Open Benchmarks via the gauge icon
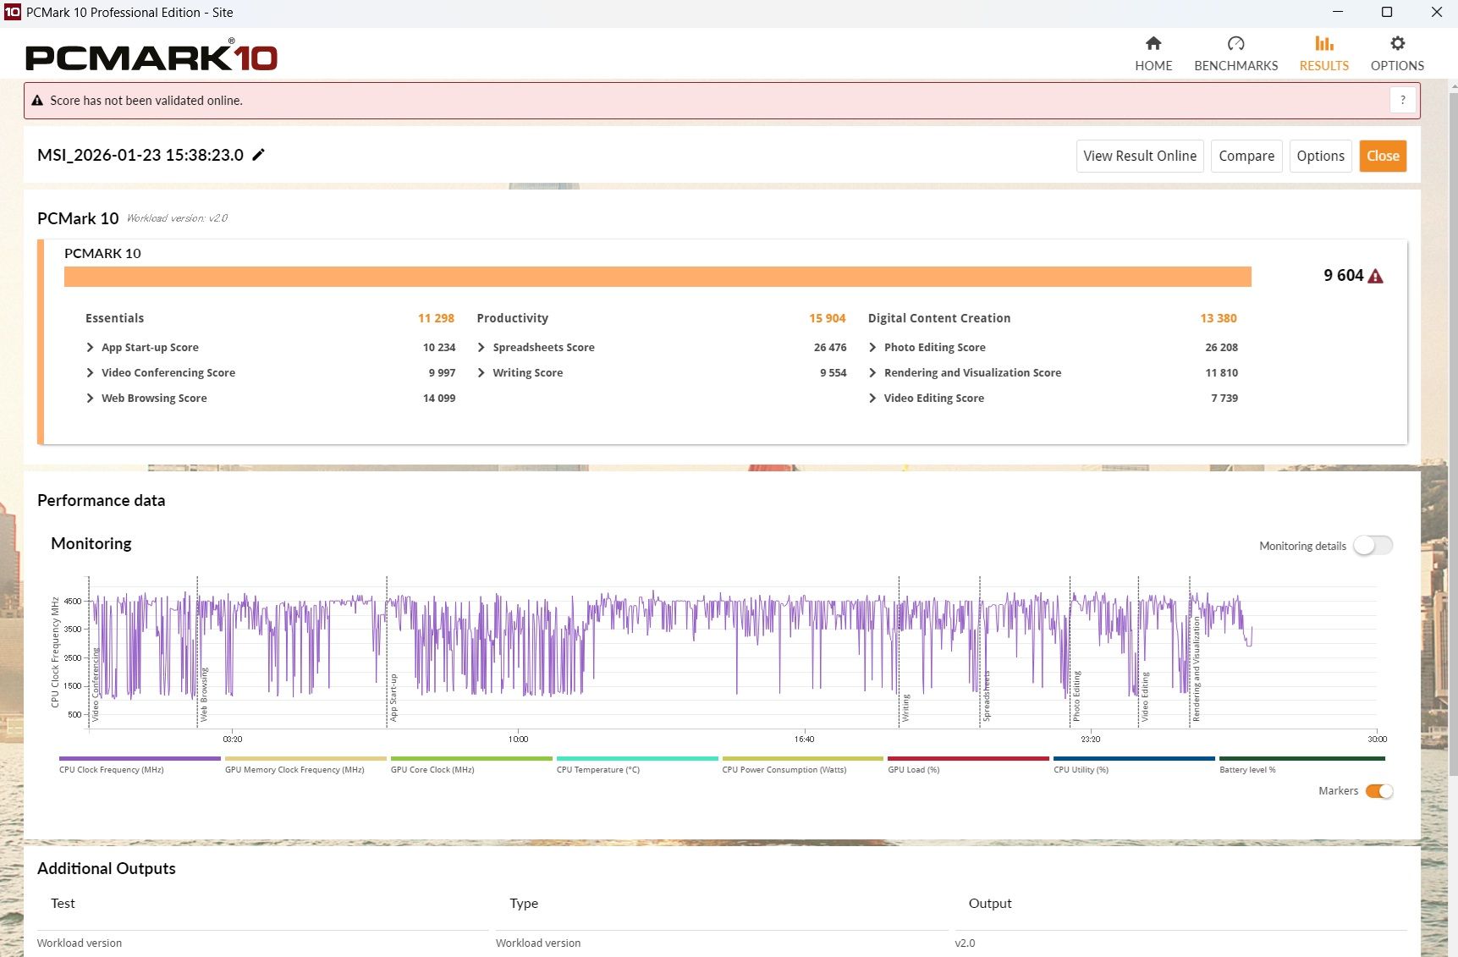Image resolution: width=1458 pixels, height=957 pixels. click(x=1235, y=44)
